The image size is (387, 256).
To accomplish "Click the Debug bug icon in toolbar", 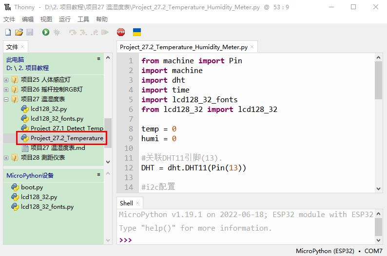I will [x=57, y=32].
